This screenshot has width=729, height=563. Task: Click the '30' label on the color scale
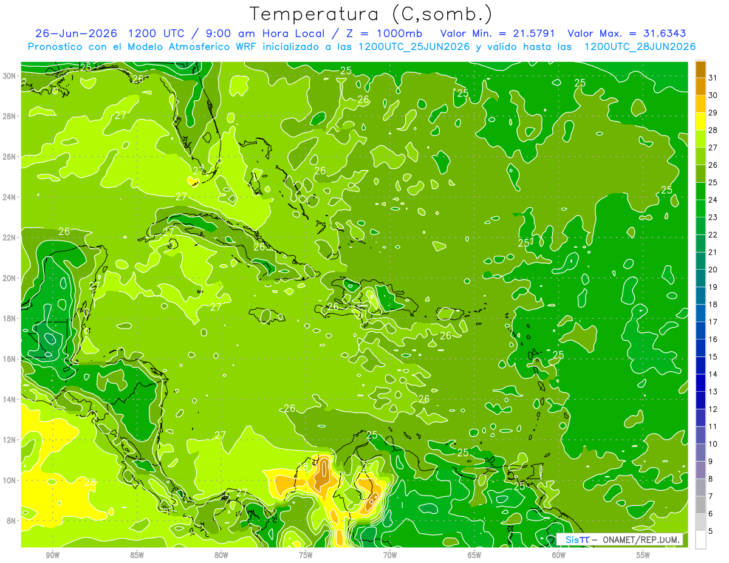coord(713,95)
